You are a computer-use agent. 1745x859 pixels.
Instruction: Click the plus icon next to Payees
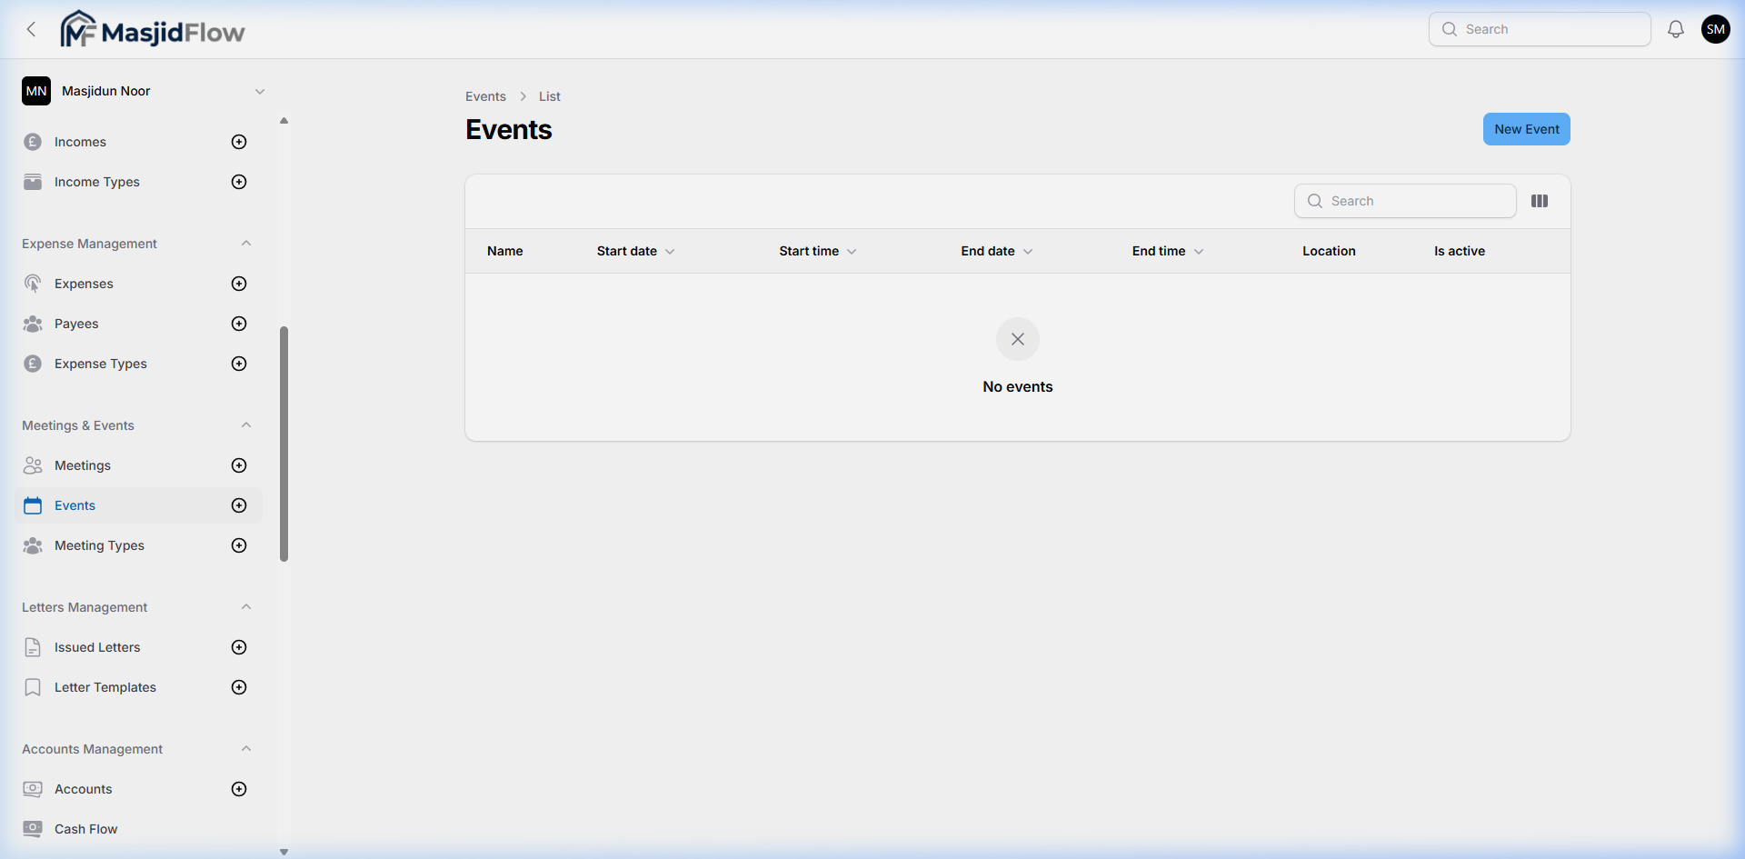(x=238, y=324)
